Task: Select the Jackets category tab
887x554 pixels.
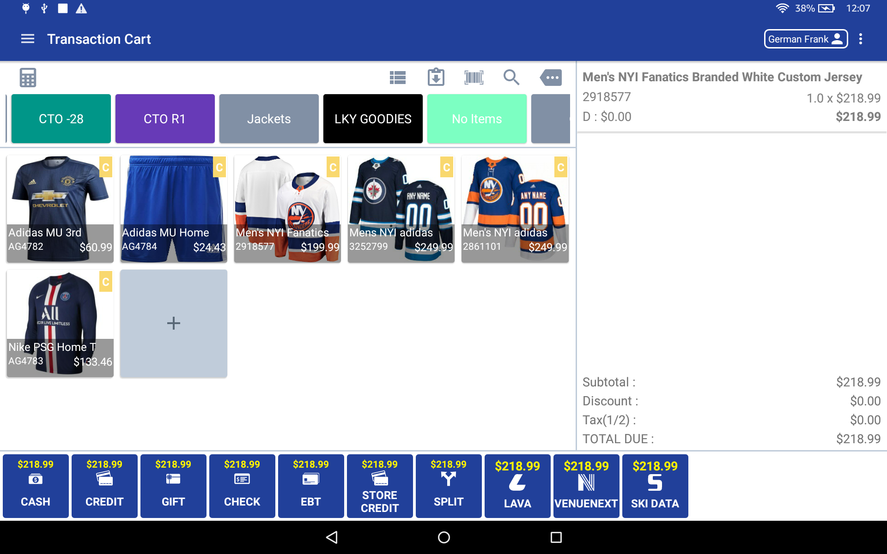Action: pyautogui.click(x=269, y=119)
